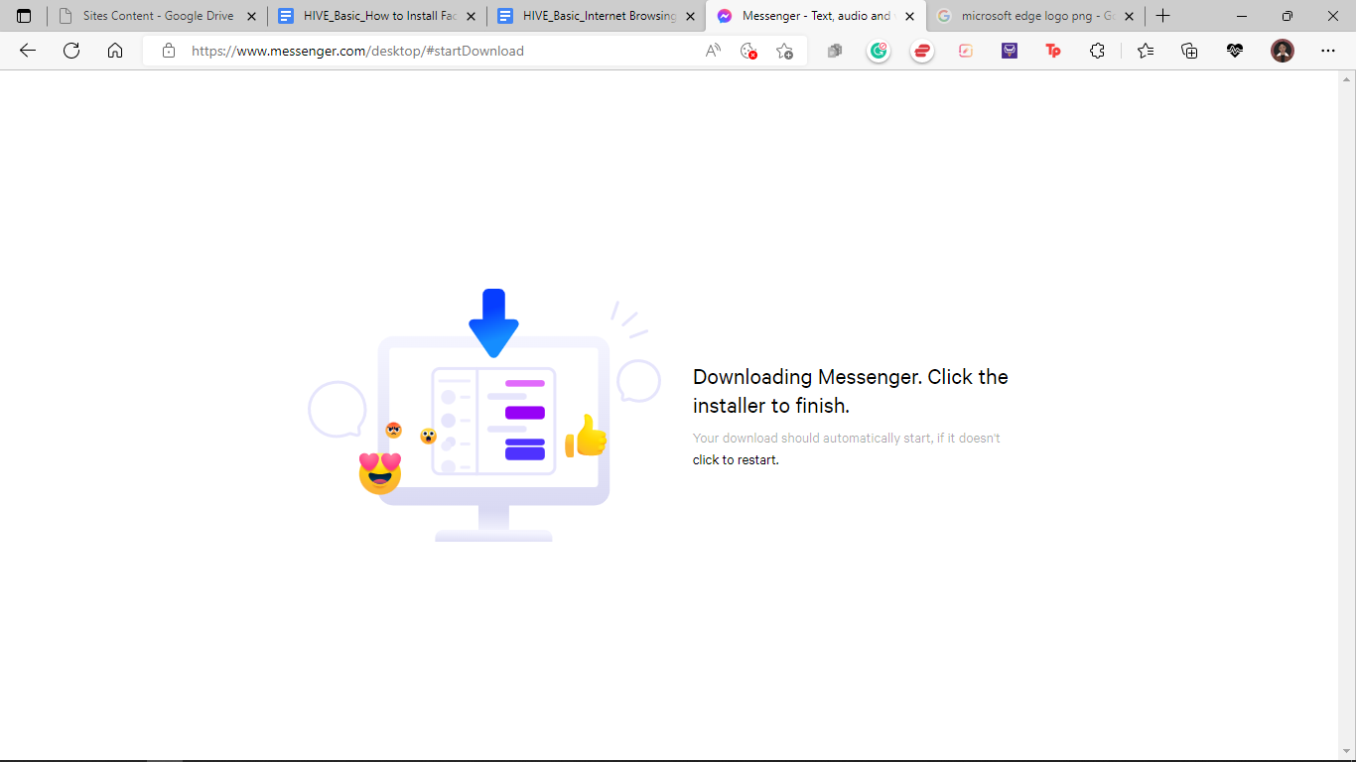The image size is (1356, 762).
Task: Click the scrollbar up arrow
Action: (1347, 77)
